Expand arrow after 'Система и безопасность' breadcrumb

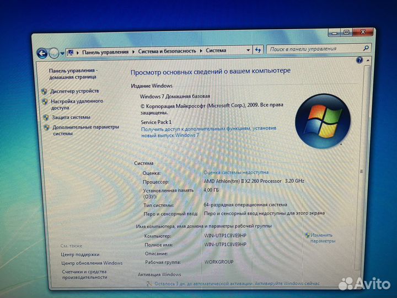201,51
